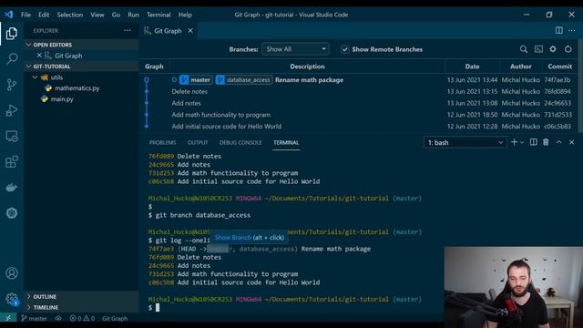Viewport: 583px width, 328px height.
Task: Open the Terminal menu
Action: [159, 15]
